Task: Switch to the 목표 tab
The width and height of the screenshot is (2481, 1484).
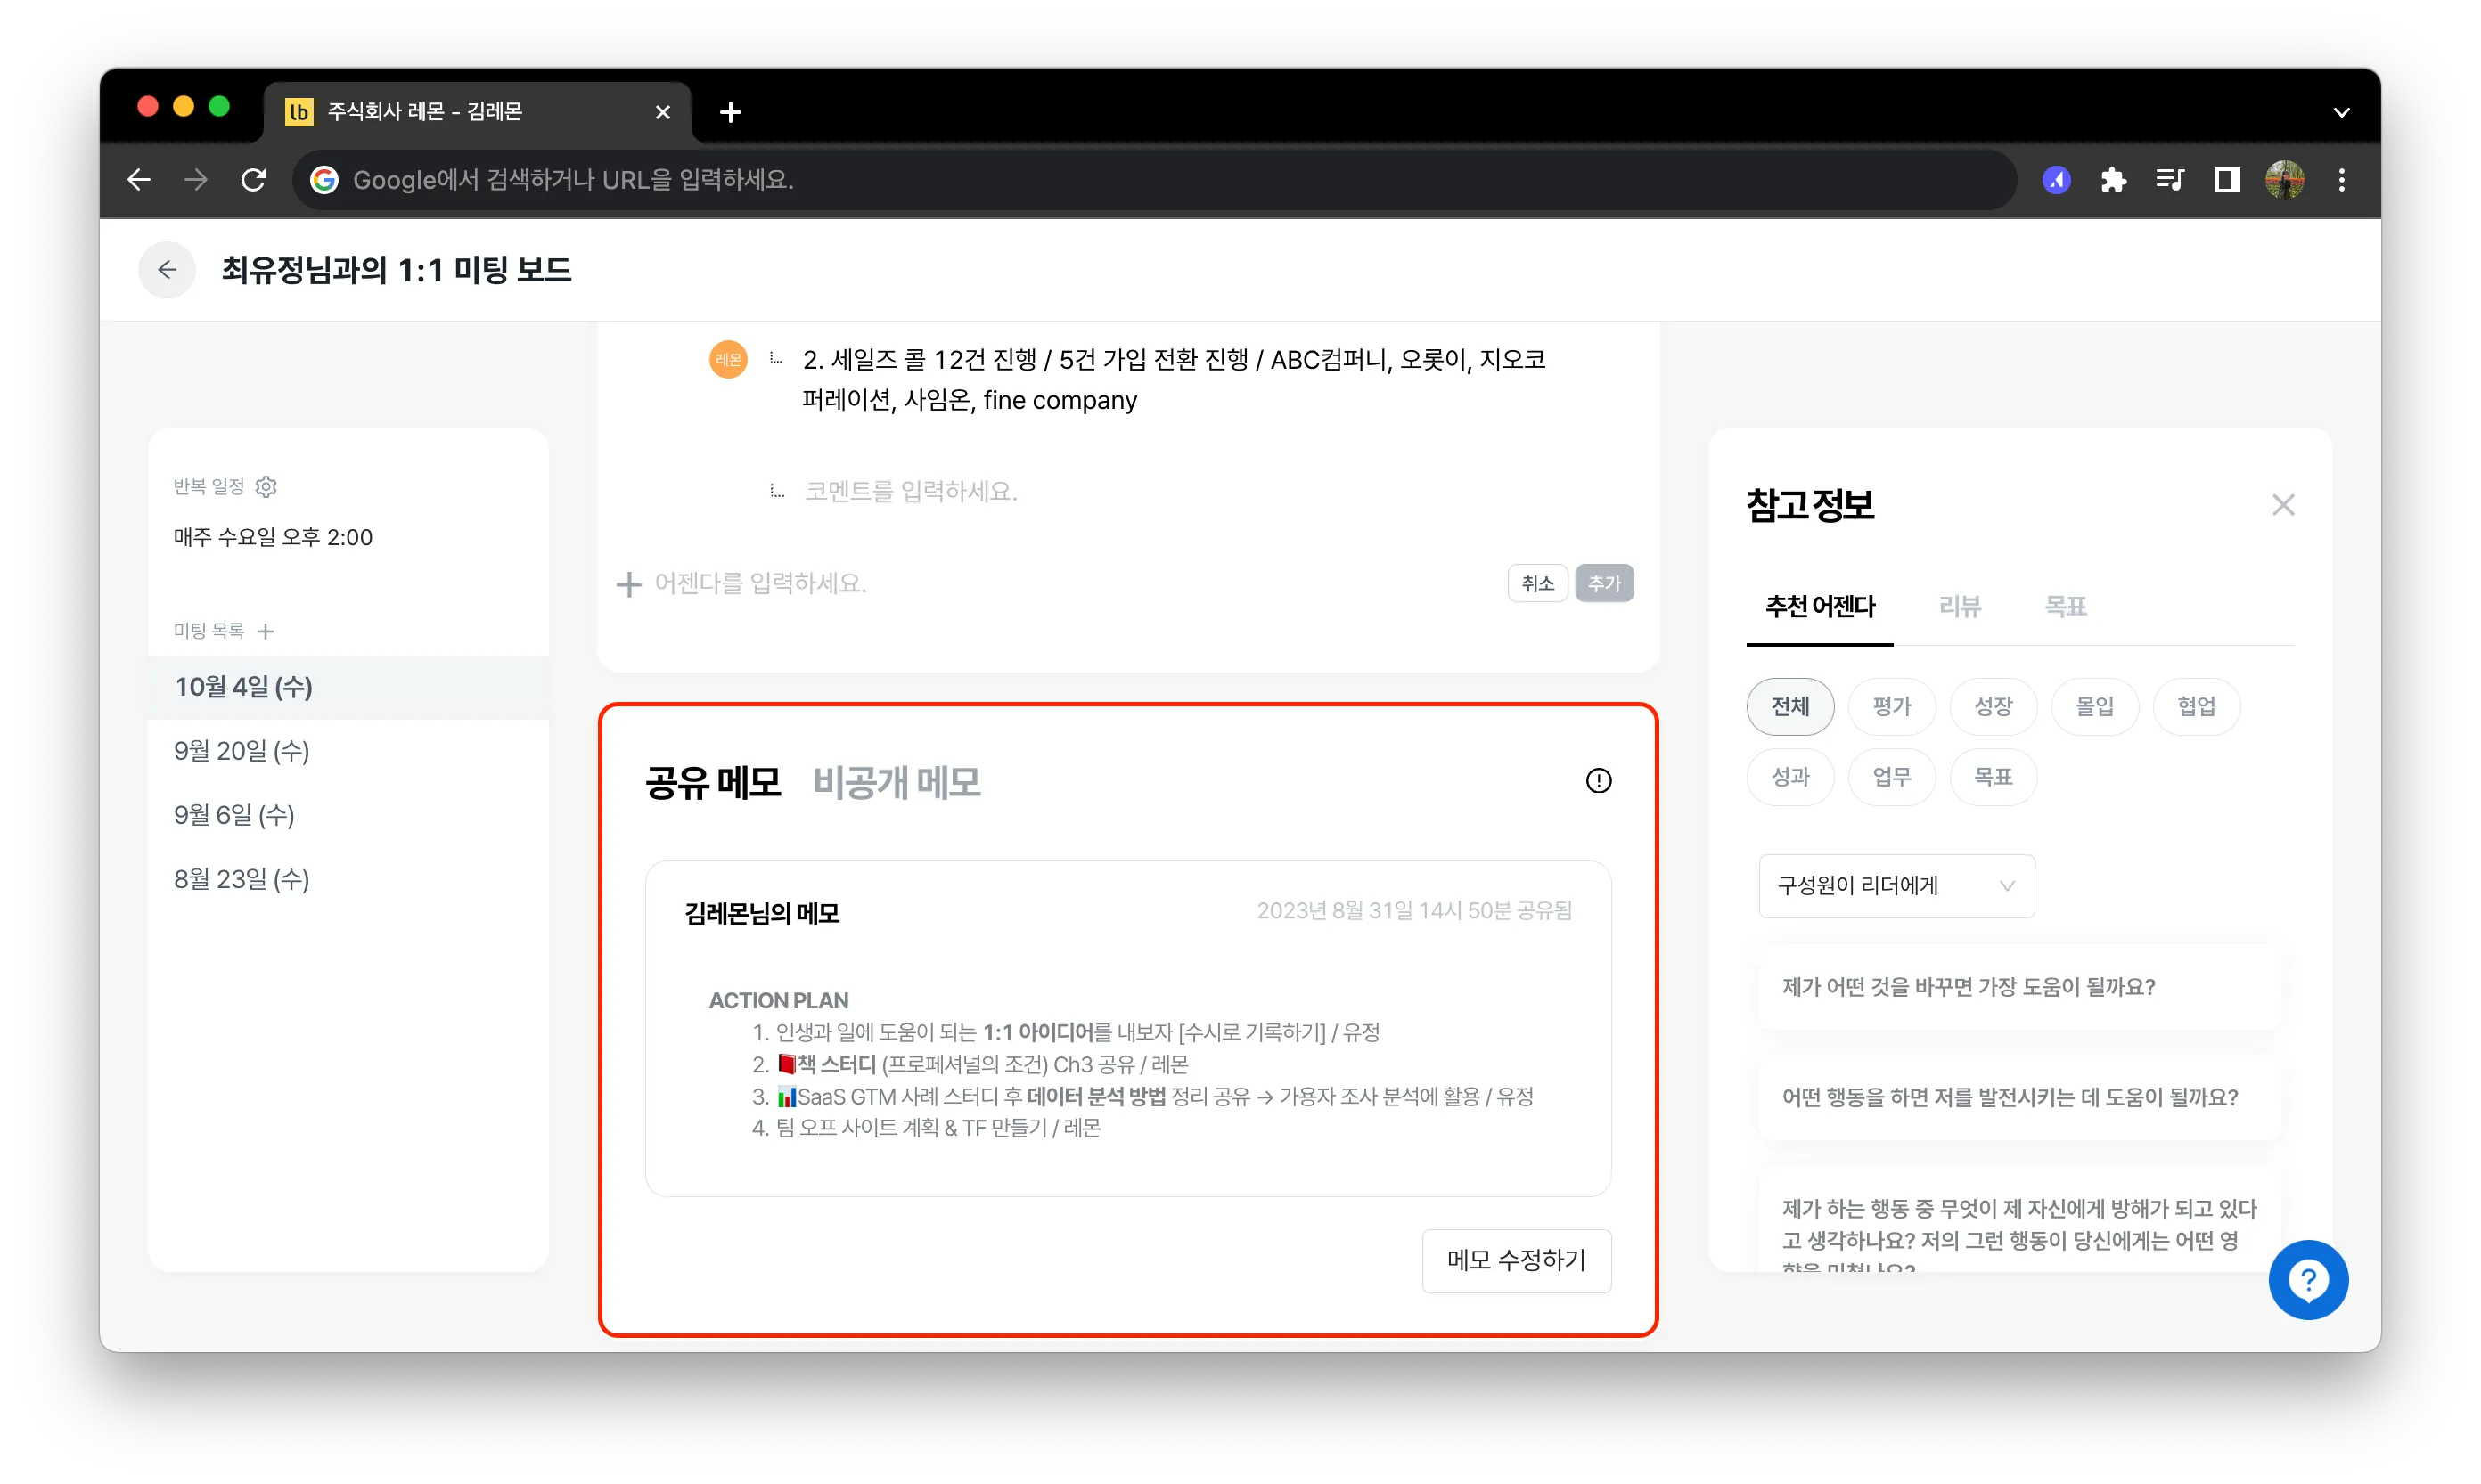Action: click(2066, 607)
